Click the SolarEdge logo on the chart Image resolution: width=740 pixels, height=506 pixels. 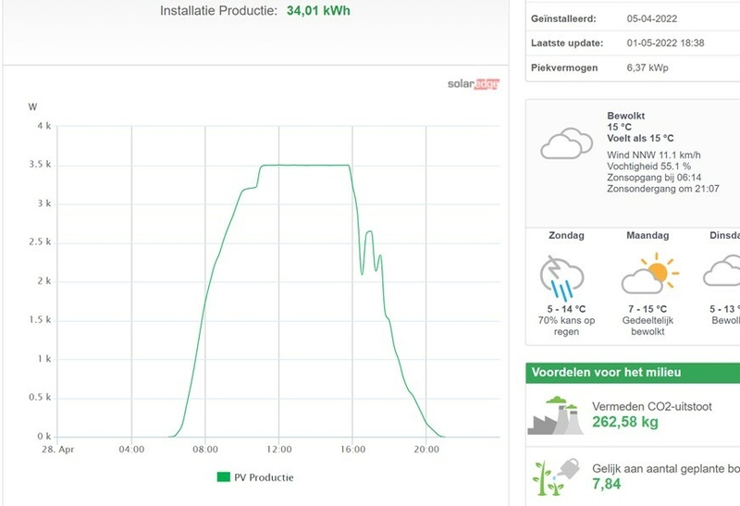474,84
